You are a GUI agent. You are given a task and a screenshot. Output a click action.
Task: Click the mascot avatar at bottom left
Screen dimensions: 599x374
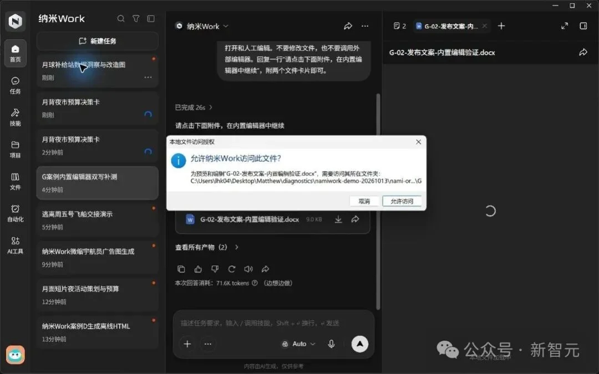click(x=16, y=355)
